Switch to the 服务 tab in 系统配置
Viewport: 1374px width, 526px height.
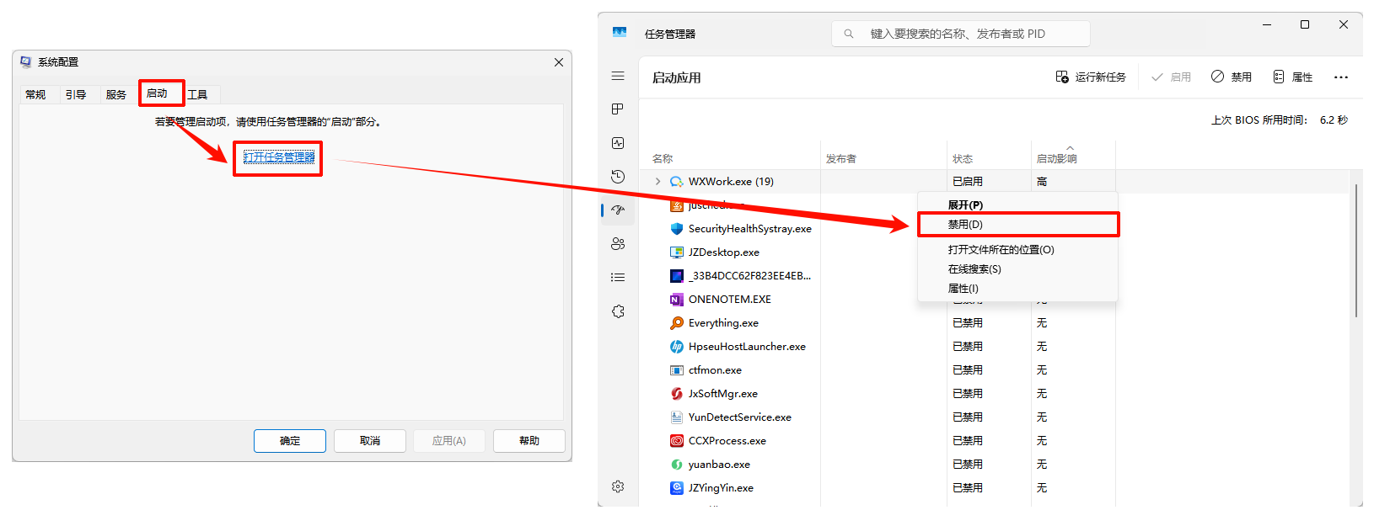tap(116, 94)
